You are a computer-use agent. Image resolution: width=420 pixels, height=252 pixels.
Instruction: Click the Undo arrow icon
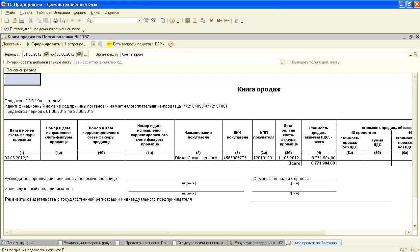72,20
